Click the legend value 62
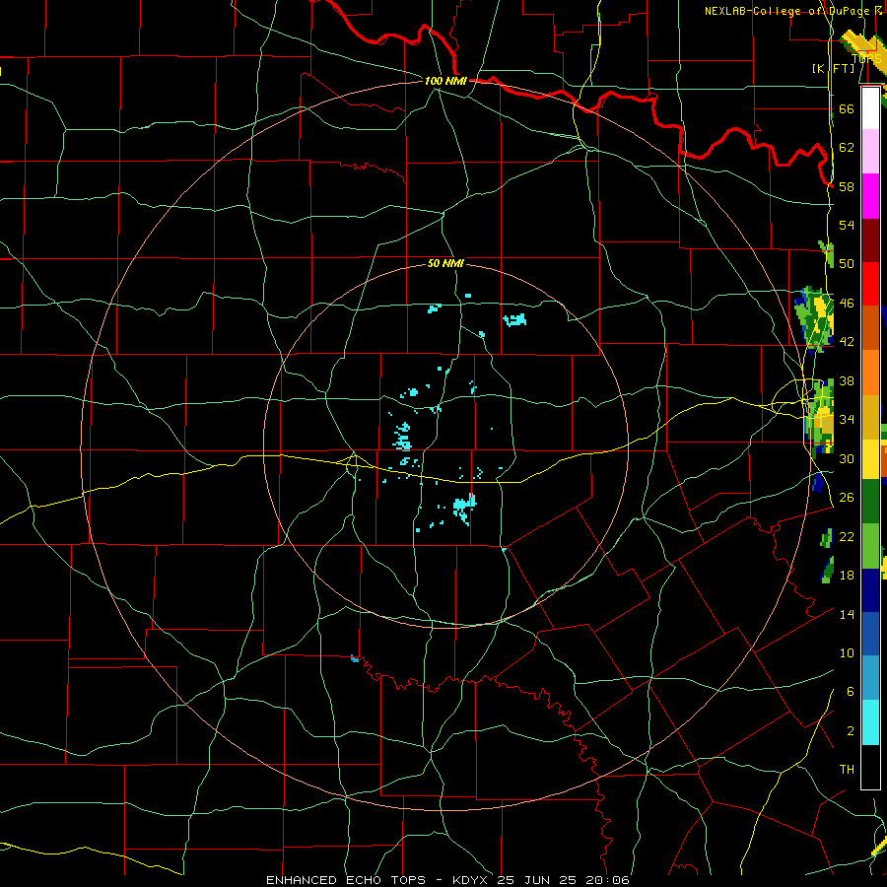Viewport: 887px width, 887px height. tap(847, 148)
